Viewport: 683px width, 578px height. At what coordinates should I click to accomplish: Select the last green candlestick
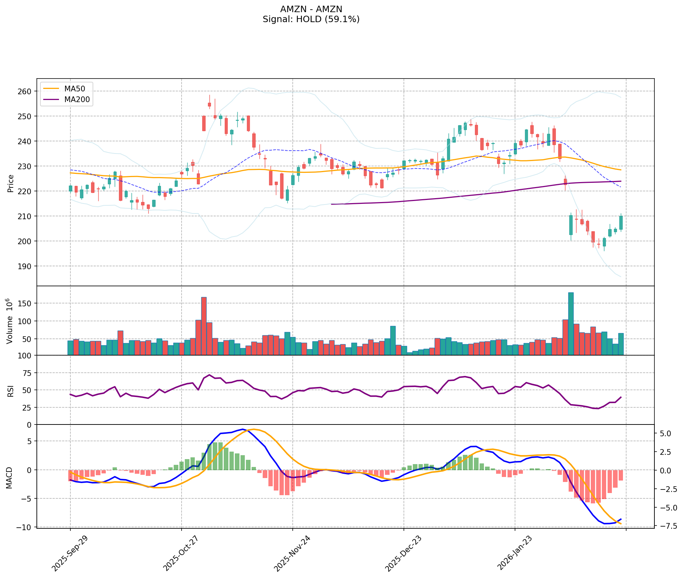(621, 223)
